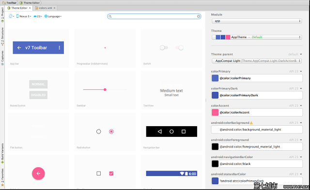Click the indeterminate progressbar dot

[105, 48]
